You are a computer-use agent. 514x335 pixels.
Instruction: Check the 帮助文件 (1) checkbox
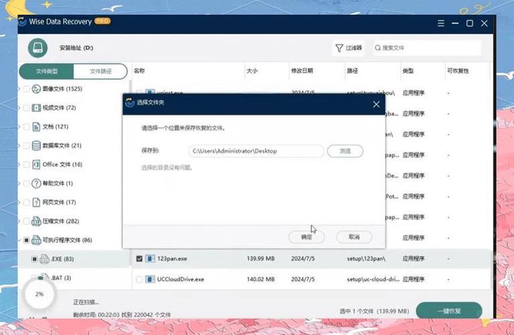[x=27, y=184]
